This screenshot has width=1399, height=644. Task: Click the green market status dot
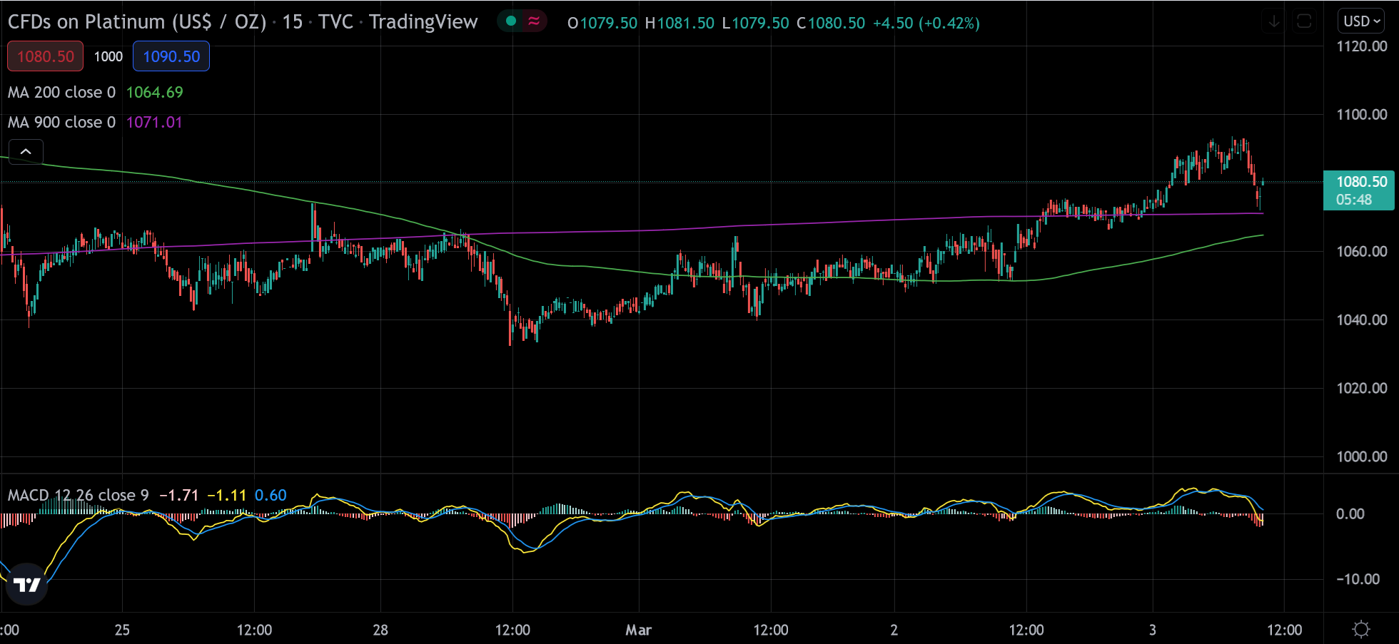[x=511, y=21]
